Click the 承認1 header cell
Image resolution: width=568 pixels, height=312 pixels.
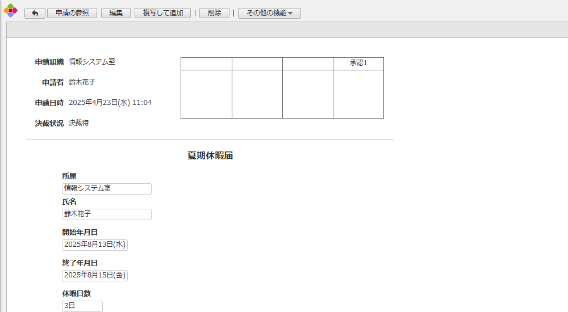(358, 64)
